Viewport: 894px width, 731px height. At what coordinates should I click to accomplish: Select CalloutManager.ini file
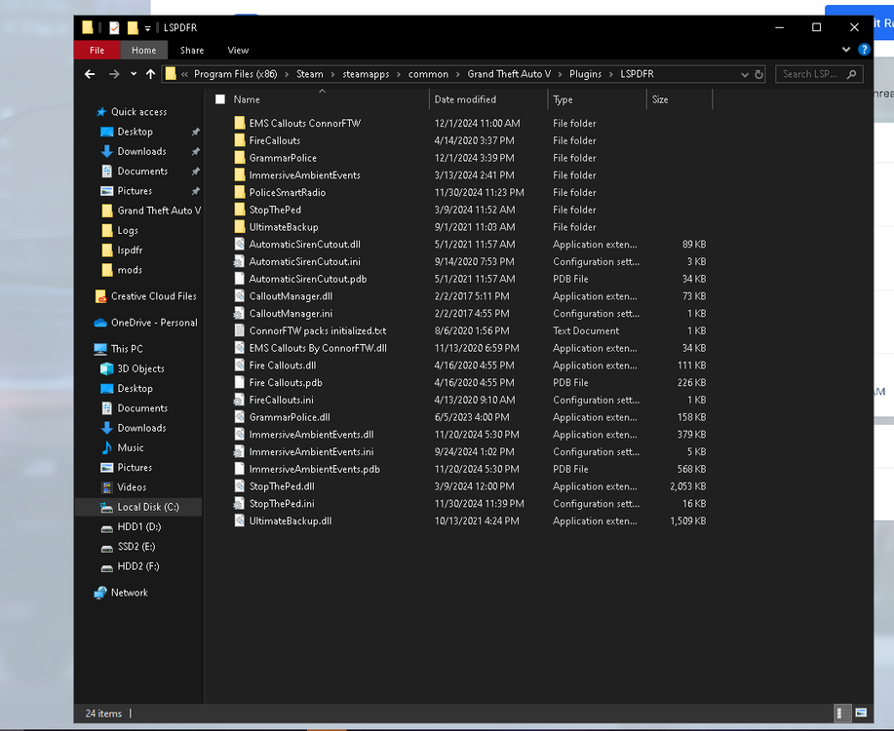[291, 314]
